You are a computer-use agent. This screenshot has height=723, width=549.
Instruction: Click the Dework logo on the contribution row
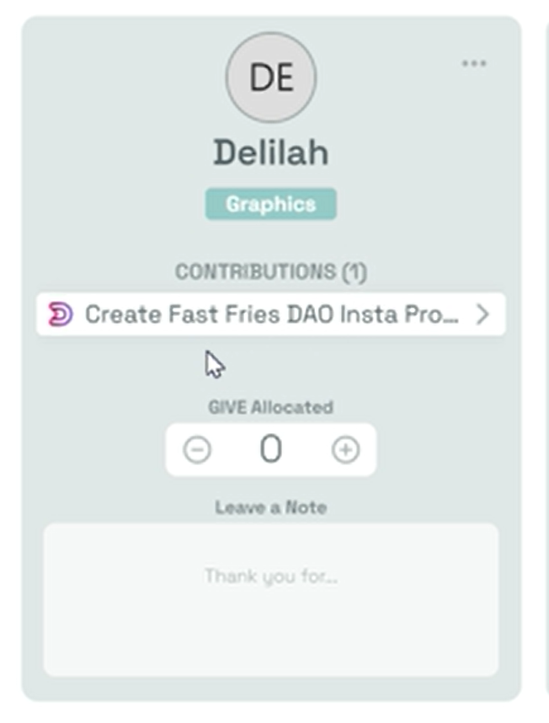61,314
